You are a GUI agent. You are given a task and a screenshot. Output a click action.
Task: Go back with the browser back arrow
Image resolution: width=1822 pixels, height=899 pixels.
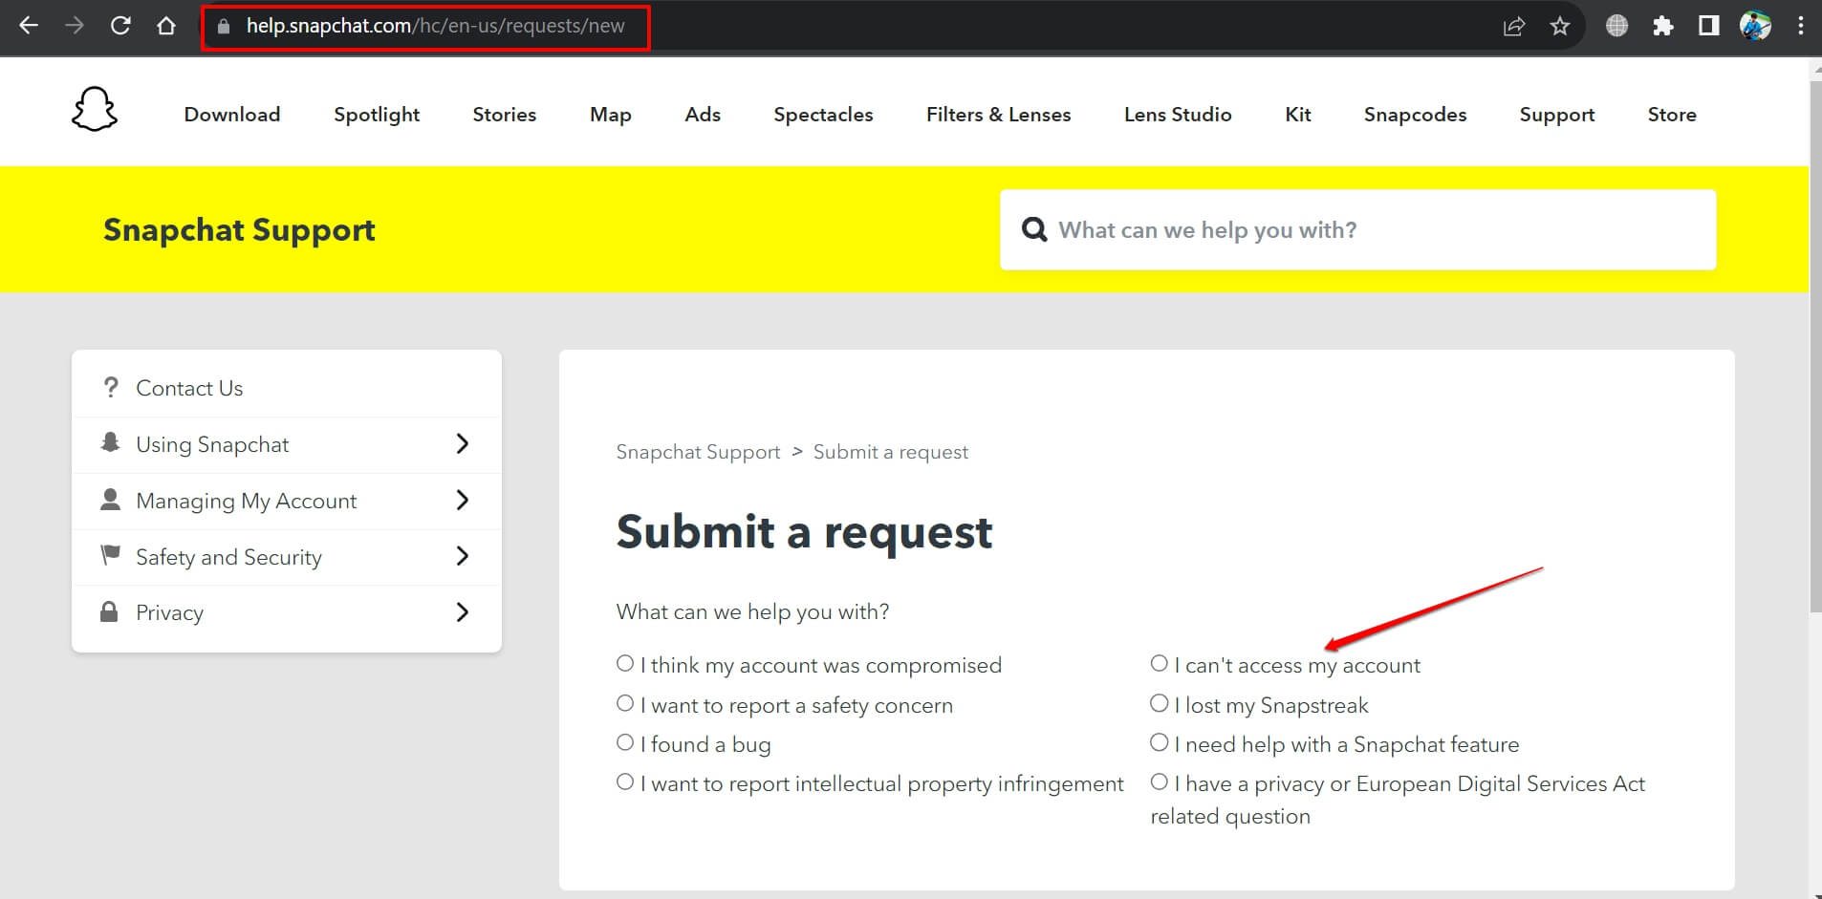[29, 26]
